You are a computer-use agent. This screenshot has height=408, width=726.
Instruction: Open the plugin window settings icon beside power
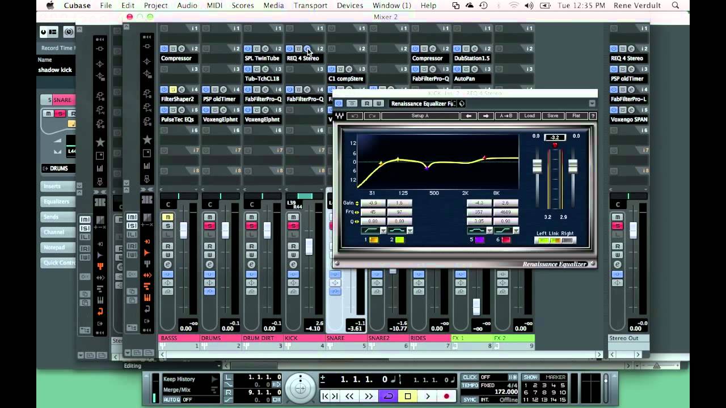click(x=352, y=103)
